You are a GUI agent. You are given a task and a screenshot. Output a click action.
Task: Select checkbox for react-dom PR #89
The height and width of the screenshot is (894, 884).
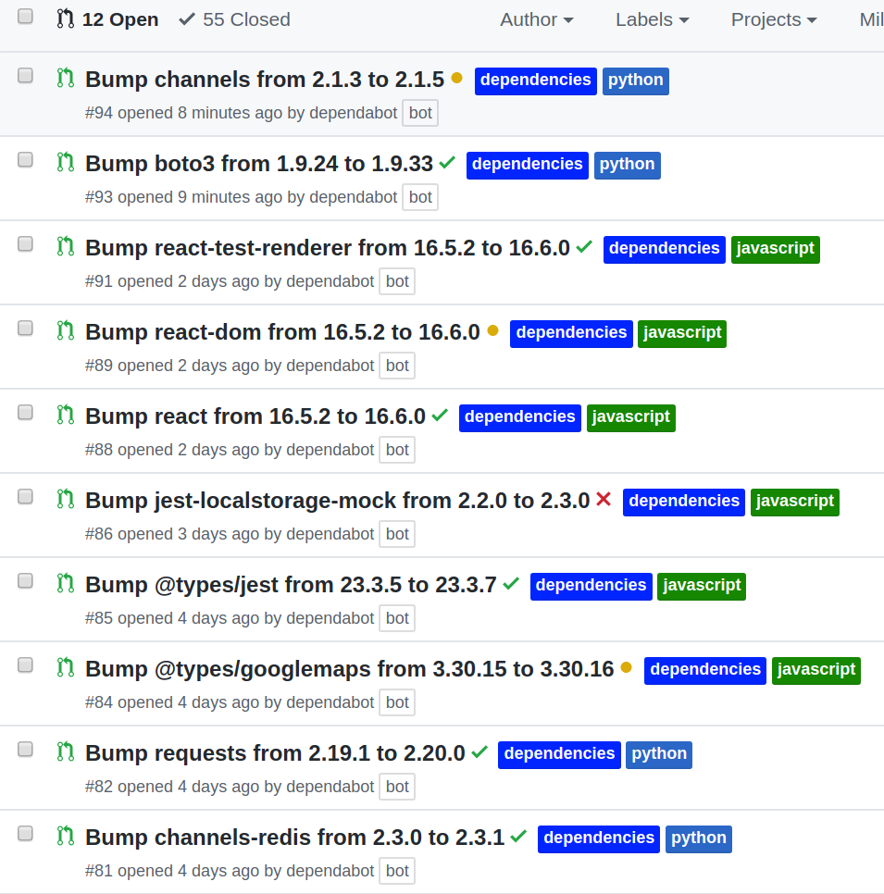25,329
